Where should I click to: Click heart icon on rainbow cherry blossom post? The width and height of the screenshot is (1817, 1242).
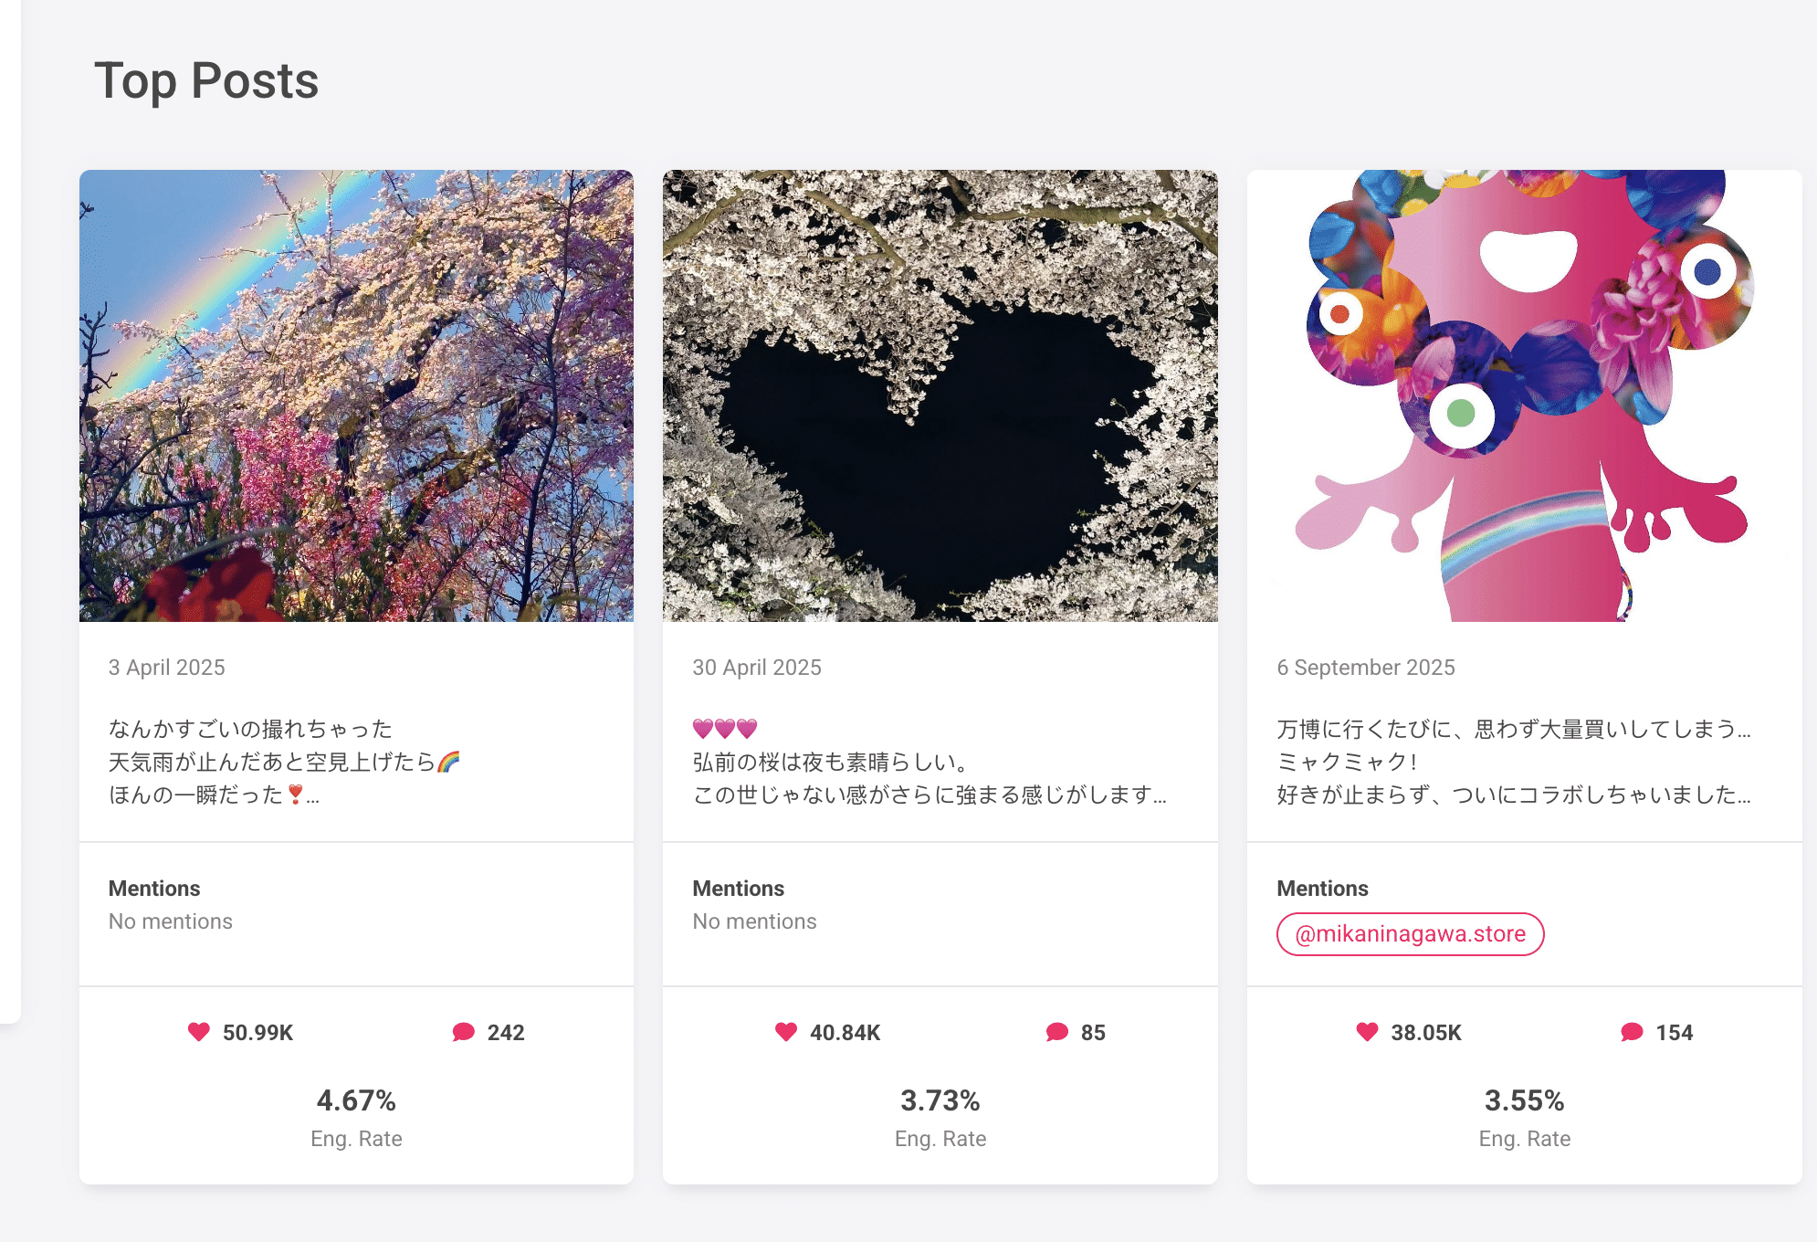pos(199,1032)
